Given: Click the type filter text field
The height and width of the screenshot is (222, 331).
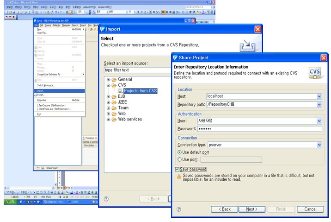Looking at the screenshot, I should 138,70.
